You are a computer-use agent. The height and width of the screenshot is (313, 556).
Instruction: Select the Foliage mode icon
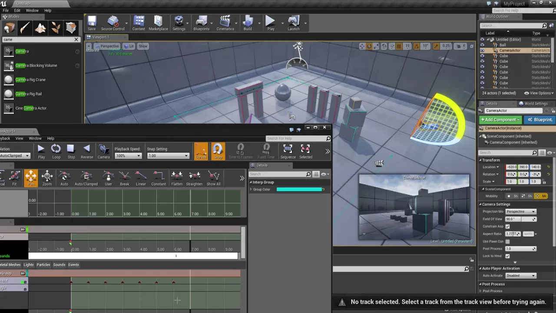pyautogui.click(x=56, y=28)
